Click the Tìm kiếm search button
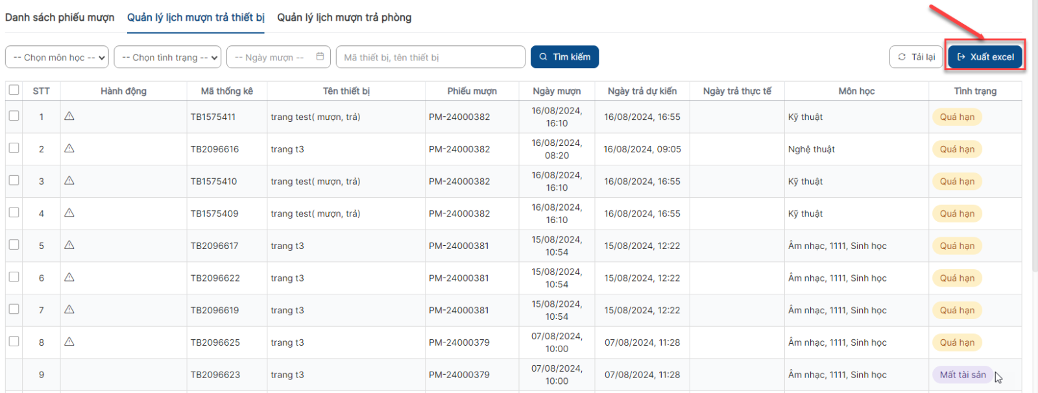The image size is (1038, 393). [564, 57]
